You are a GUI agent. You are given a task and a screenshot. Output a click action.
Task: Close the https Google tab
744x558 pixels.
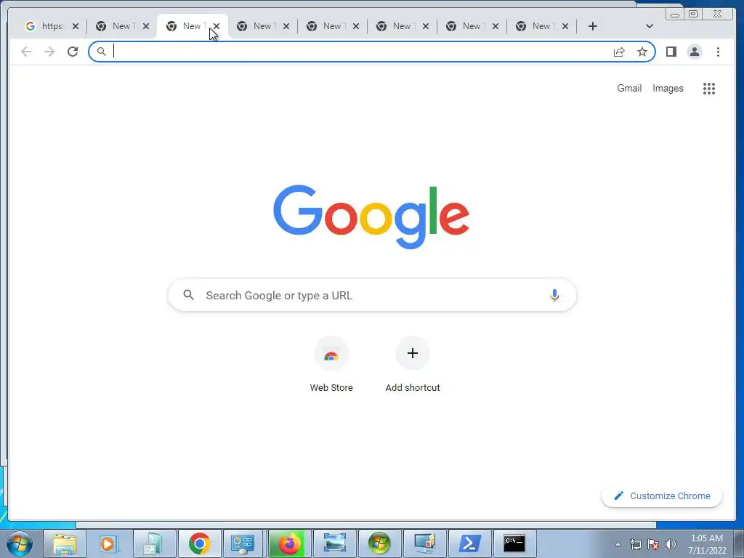(x=76, y=26)
